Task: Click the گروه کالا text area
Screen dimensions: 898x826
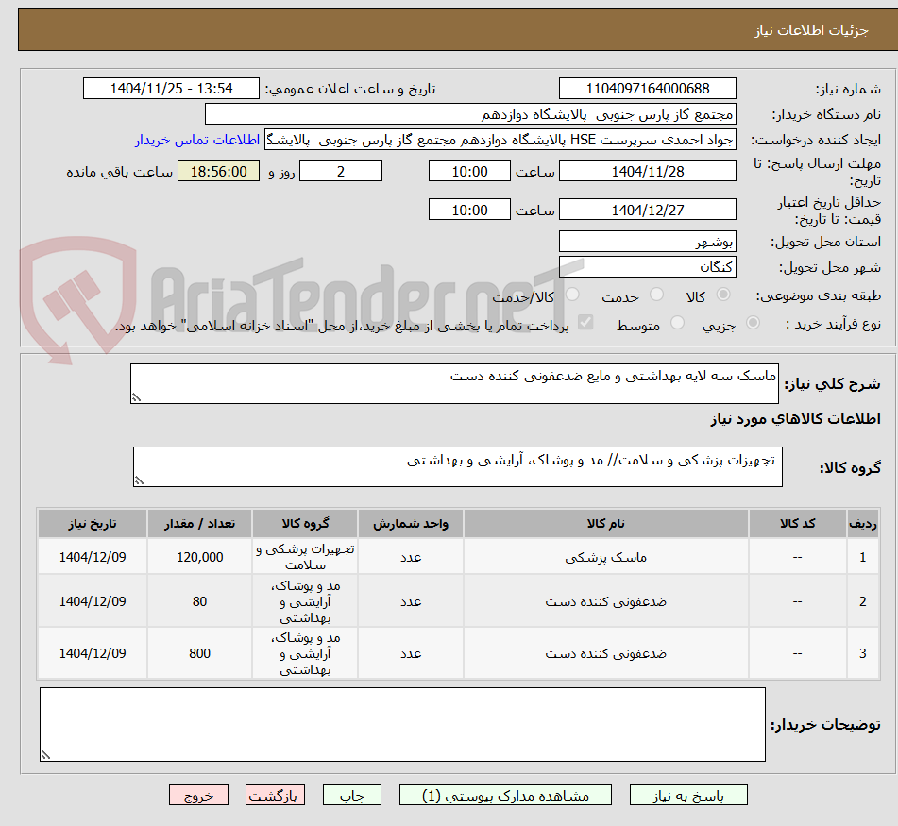Action: click(458, 467)
